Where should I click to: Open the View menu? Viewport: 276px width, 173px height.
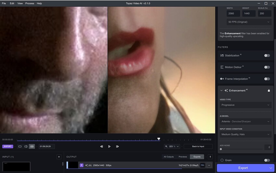tap(20, 3)
